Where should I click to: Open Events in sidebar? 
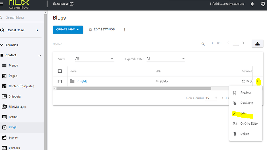[13, 138]
